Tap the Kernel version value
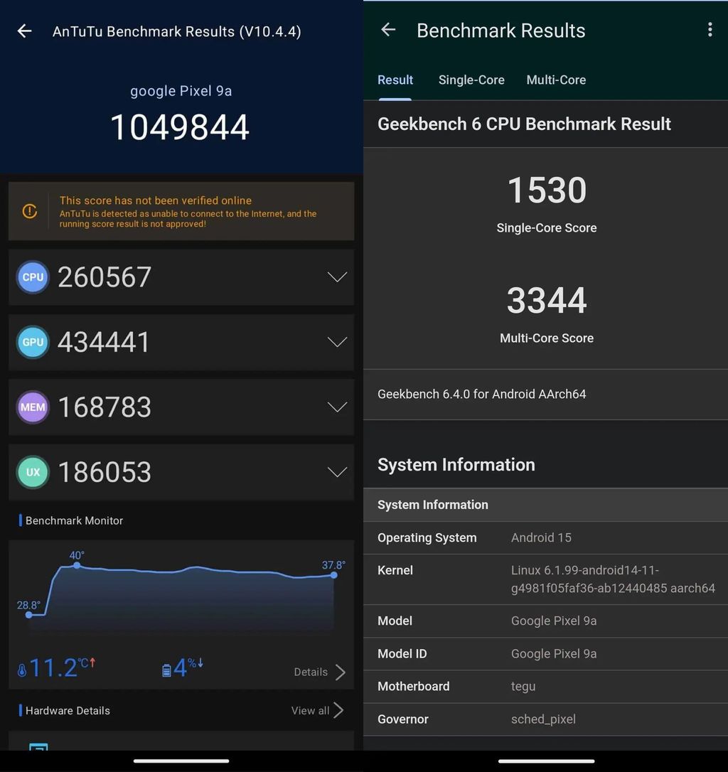 613,579
